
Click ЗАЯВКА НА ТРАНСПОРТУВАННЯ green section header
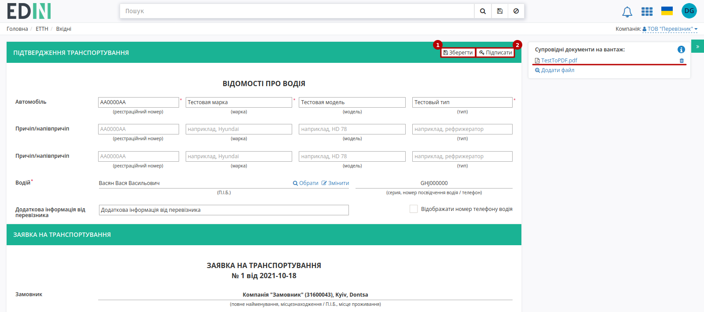point(264,235)
